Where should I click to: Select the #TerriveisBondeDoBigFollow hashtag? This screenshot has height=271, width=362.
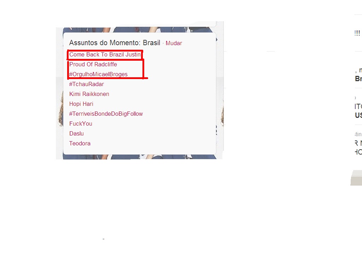click(x=106, y=114)
